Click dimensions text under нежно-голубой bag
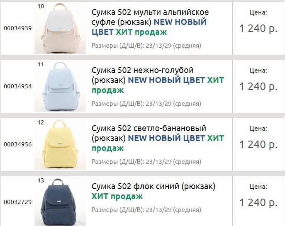285x226 pixels. point(146,104)
